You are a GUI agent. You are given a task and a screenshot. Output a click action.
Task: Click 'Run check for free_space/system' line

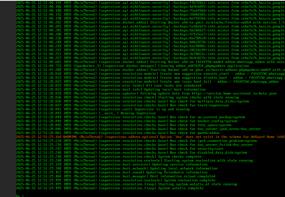coord(124,125)
